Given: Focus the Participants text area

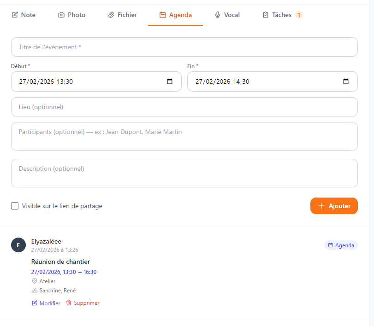Looking at the screenshot, I should (184, 136).
